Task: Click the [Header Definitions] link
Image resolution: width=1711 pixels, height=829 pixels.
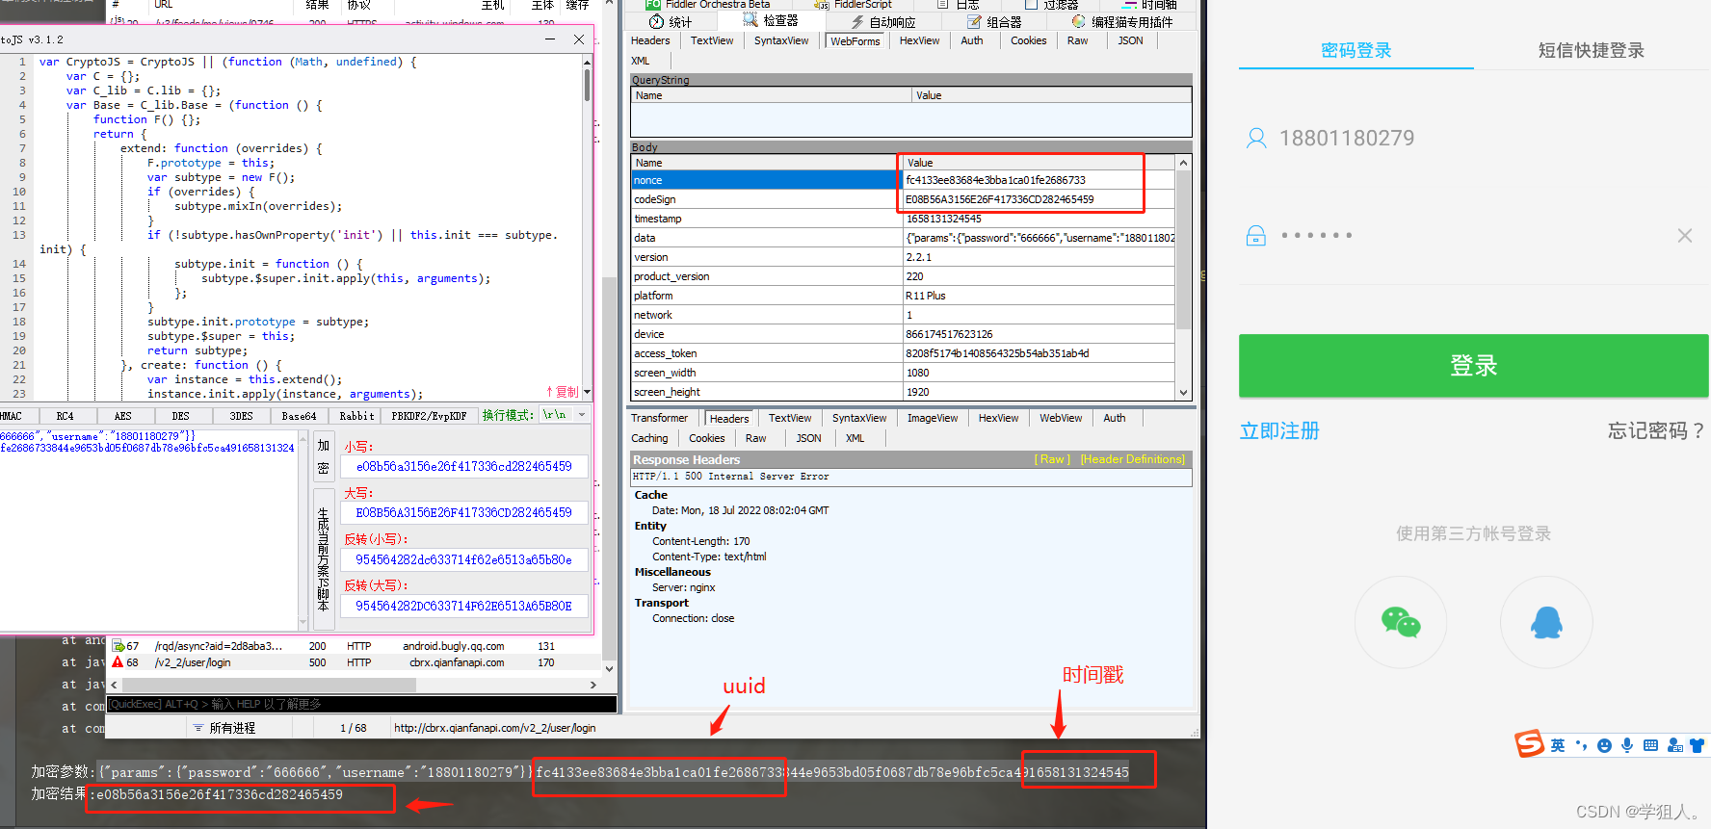Action: (1133, 459)
